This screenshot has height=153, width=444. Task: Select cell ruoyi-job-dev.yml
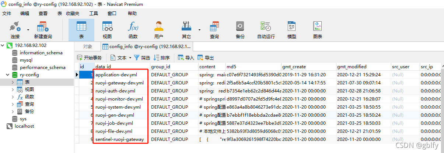point(122,123)
